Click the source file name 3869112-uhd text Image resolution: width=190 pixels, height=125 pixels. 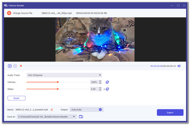(57, 13)
